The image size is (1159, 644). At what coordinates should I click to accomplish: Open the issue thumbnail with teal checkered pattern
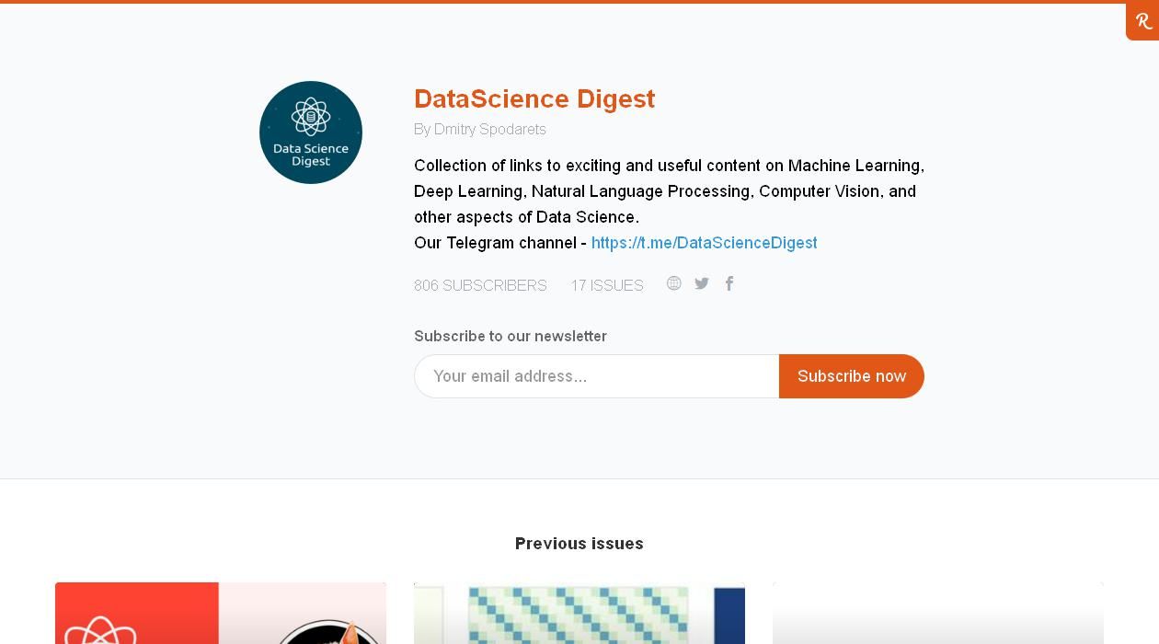(579, 614)
